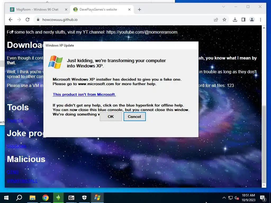Screen dimensions: 271x203
Task: Open clock showing 10:51 AM
Action: (248, 198)
